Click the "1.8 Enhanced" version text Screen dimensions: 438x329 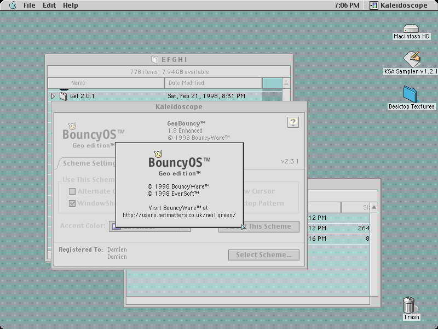click(x=185, y=131)
